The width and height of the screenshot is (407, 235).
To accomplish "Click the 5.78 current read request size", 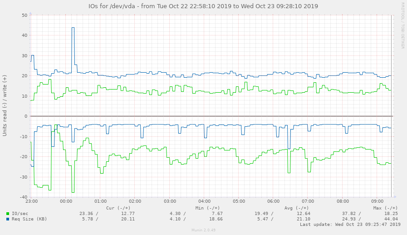I will [88, 219].
